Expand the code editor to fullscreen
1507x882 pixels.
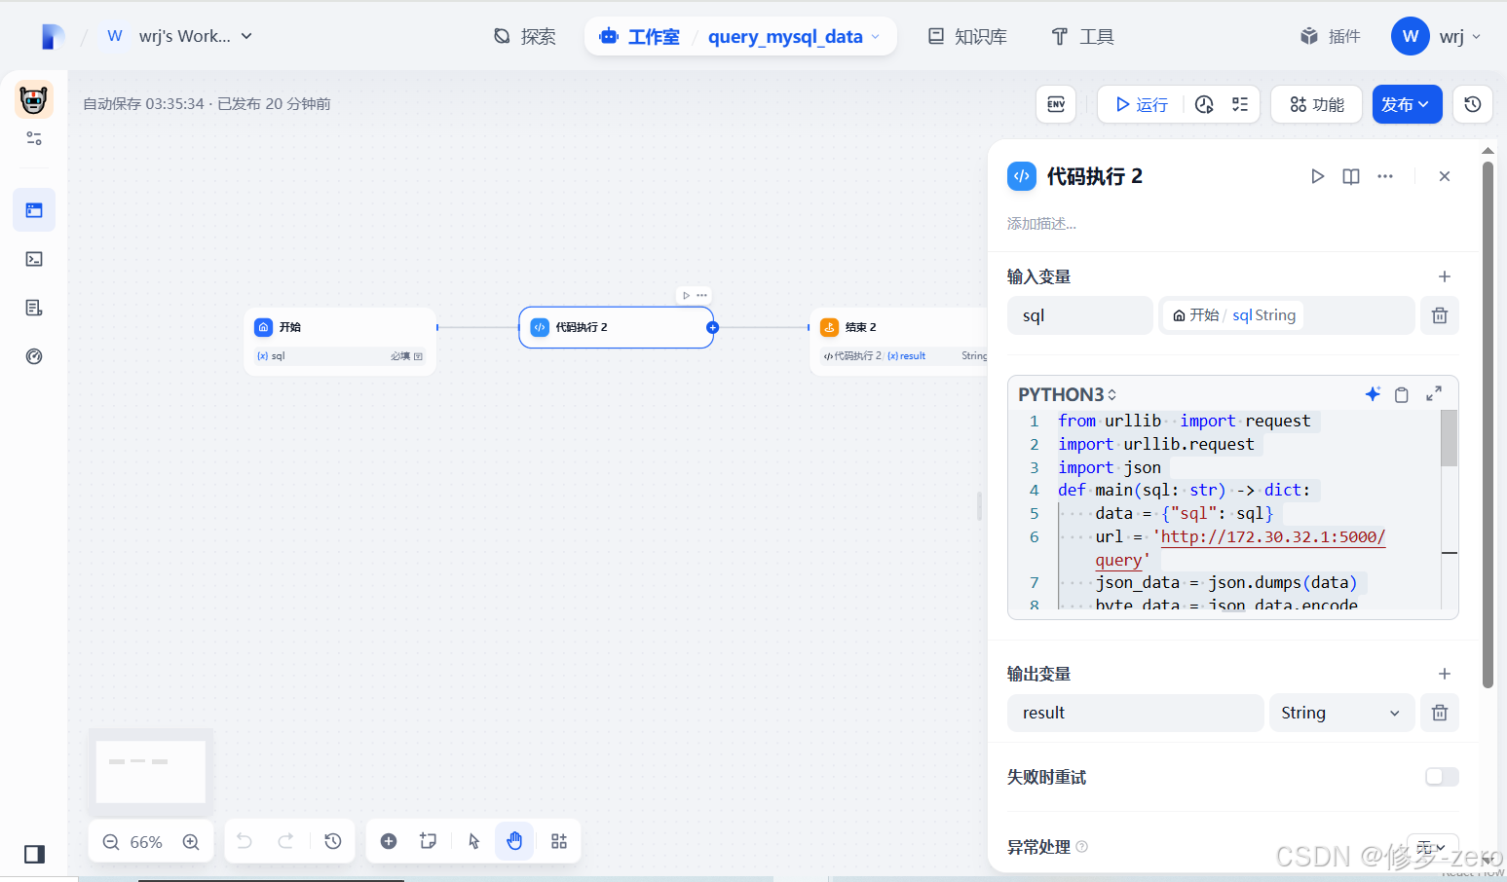coord(1433,394)
